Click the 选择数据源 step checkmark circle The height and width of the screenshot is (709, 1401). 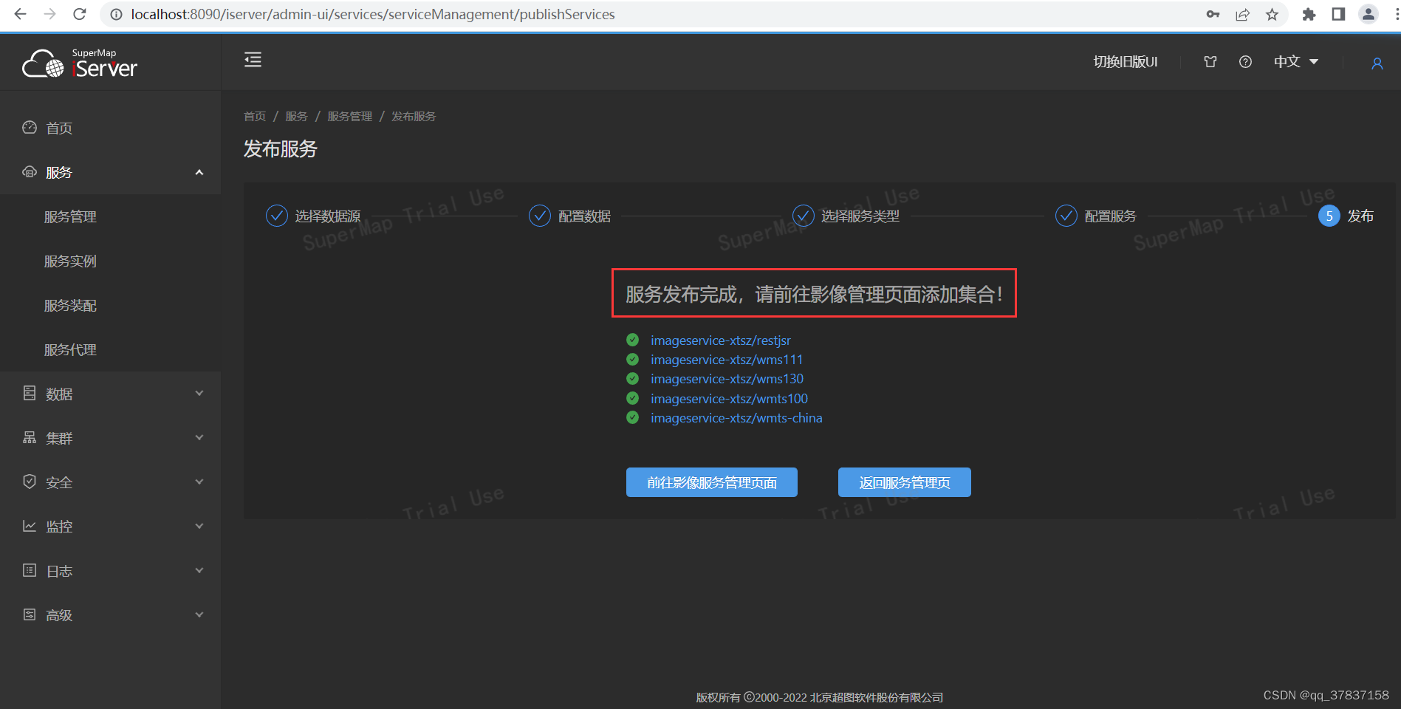pyautogui.click(x=277, y=216)
